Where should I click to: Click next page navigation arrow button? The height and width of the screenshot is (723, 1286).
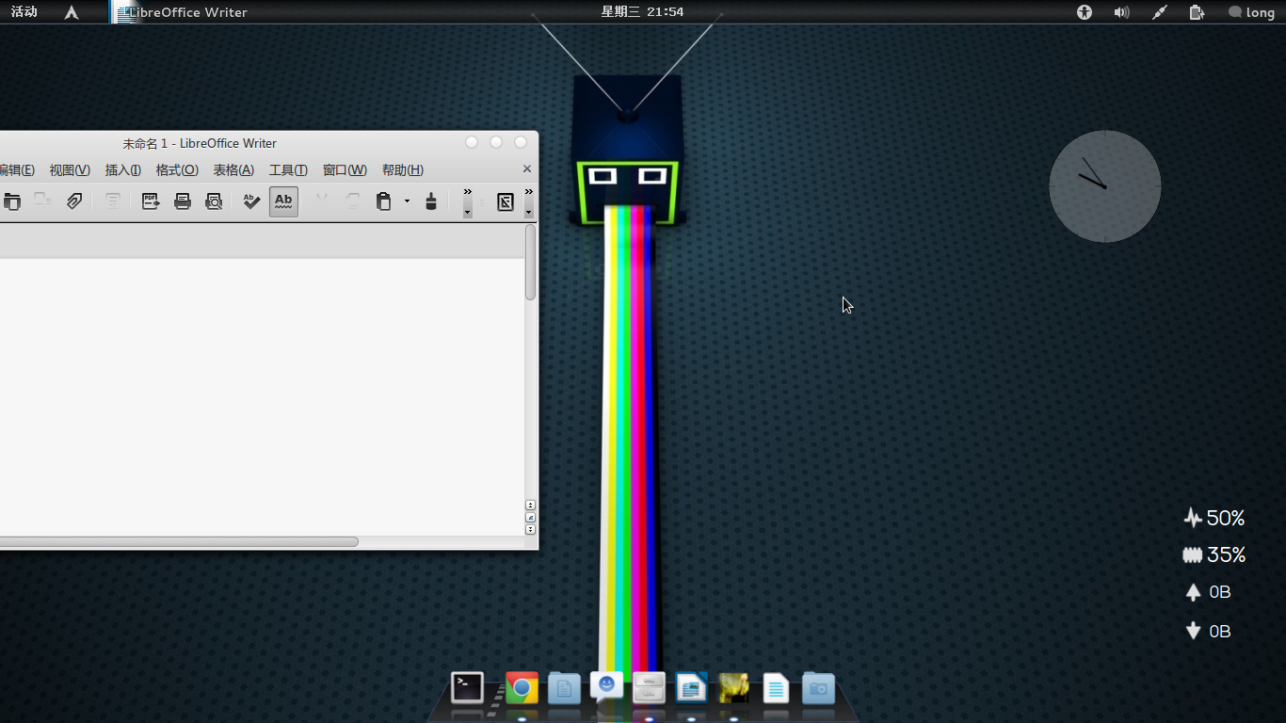click(531, 530)
